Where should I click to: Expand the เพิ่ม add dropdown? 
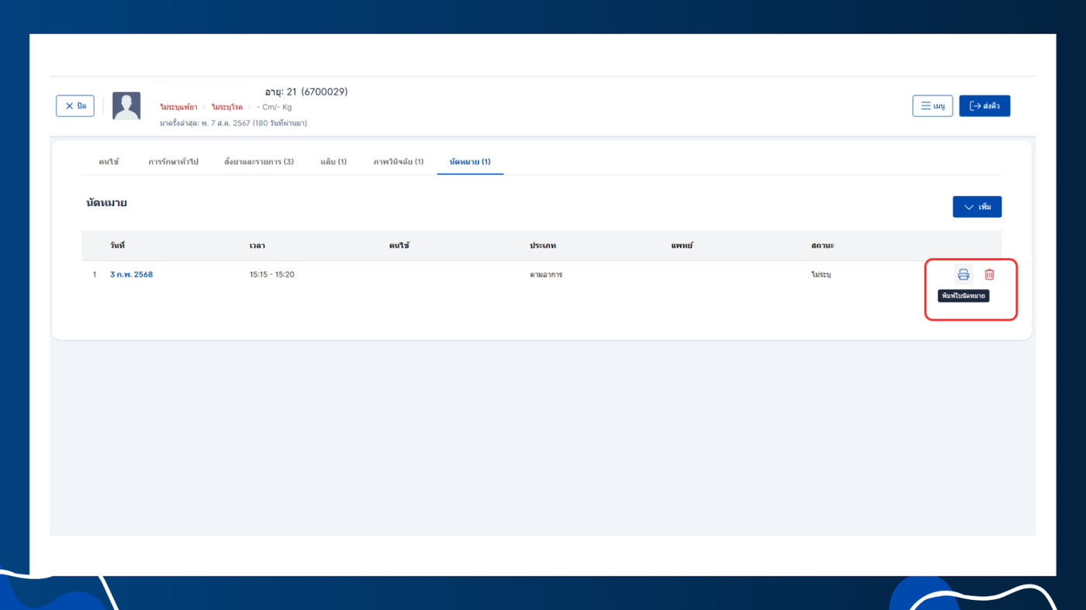click(x=977, y=207)
